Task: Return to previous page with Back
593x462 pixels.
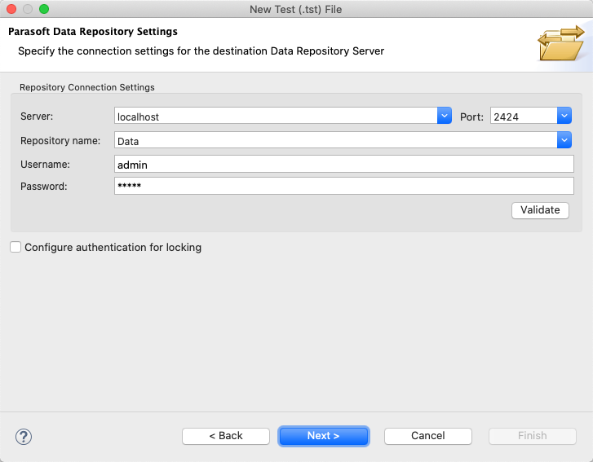Action: point(226,436)
